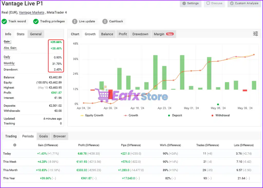Image resolution: width=263 pixels, height=188 pixels.
Task: Click This Month gain +10.83%
Action: (41, 170)
